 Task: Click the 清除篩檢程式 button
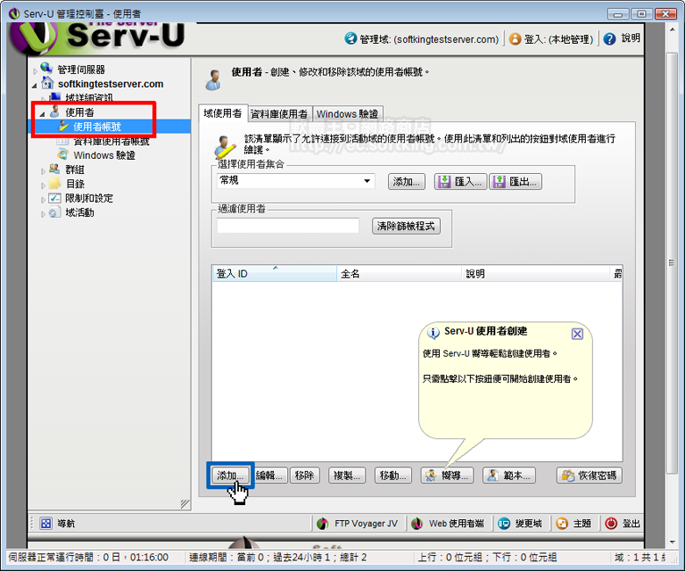pyautogui.click(x=406, y=226)
